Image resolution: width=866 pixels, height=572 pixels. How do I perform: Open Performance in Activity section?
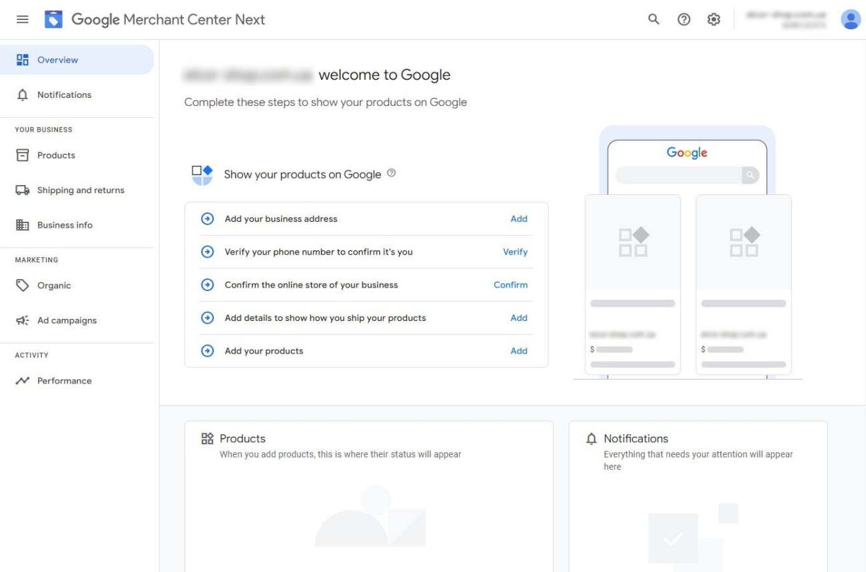click(64, 381)
